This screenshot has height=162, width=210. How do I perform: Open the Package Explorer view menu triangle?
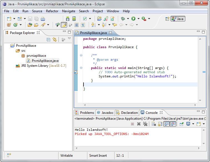point(69,38)
